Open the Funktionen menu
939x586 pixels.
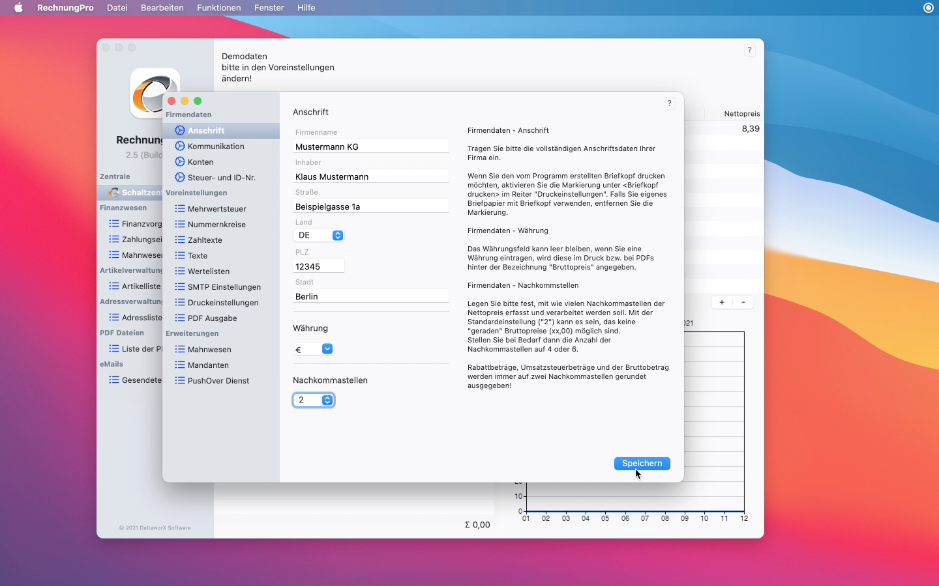pos(218,8)
